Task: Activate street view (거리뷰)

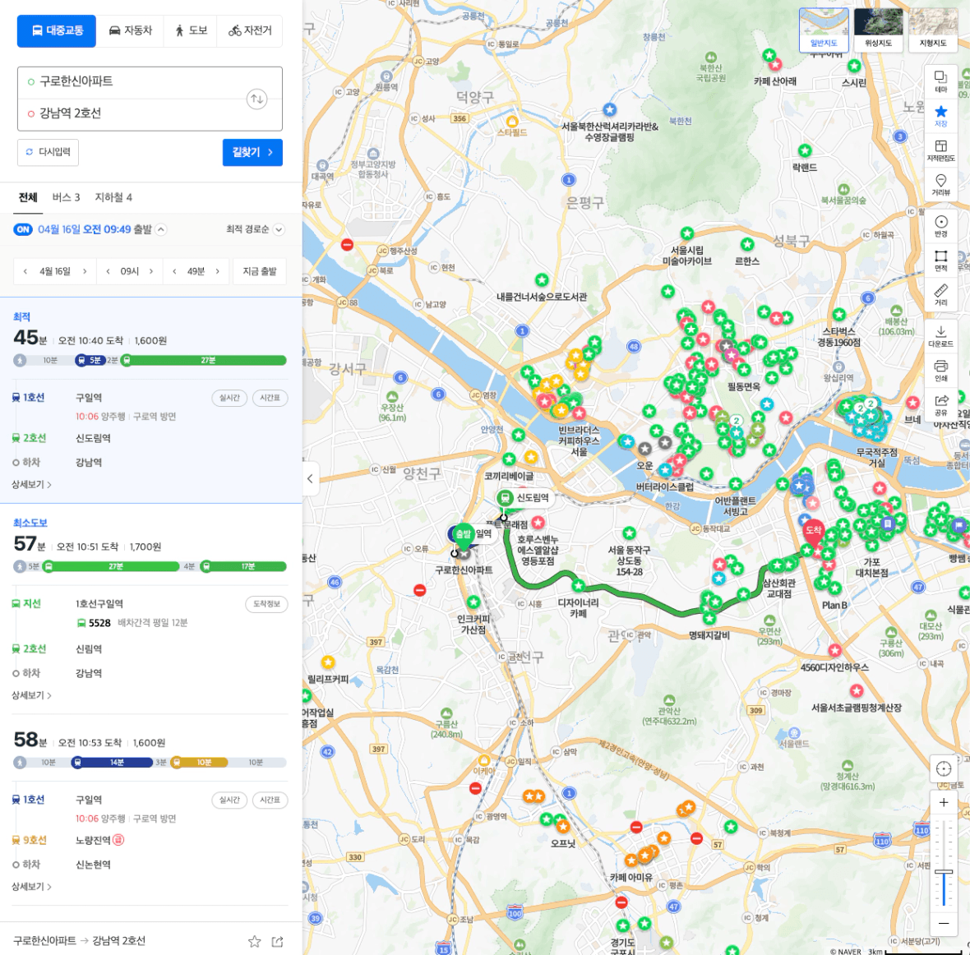Action: coord(941,184)
